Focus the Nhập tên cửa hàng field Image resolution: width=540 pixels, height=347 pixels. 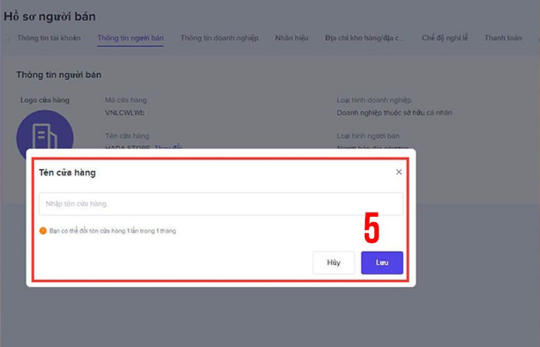tap(221, 203)
